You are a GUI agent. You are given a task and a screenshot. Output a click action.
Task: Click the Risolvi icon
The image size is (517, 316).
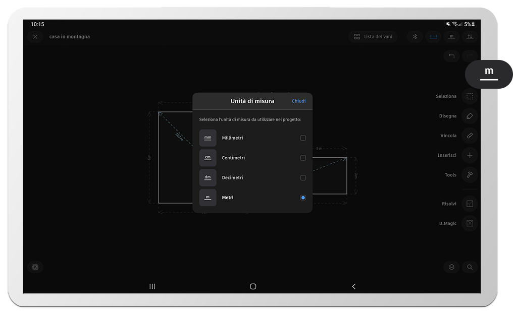tap(470, 204)
